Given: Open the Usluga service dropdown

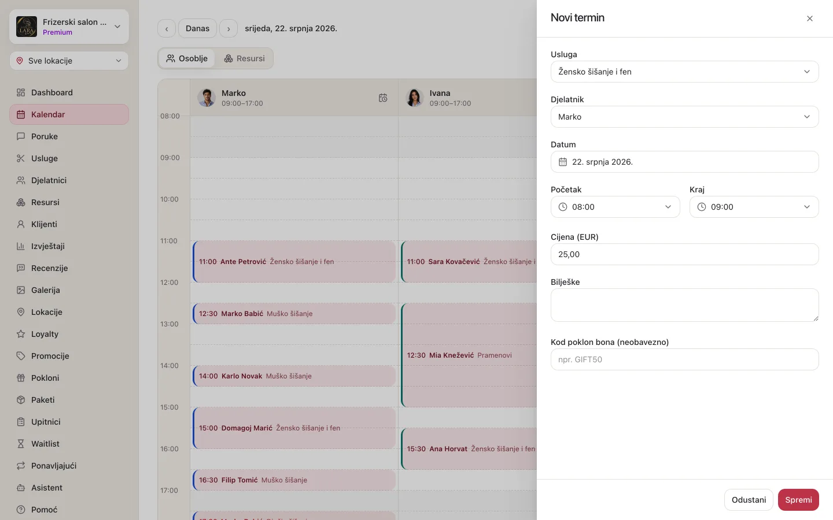Looking at the screenshot, I should coord(685,72).
